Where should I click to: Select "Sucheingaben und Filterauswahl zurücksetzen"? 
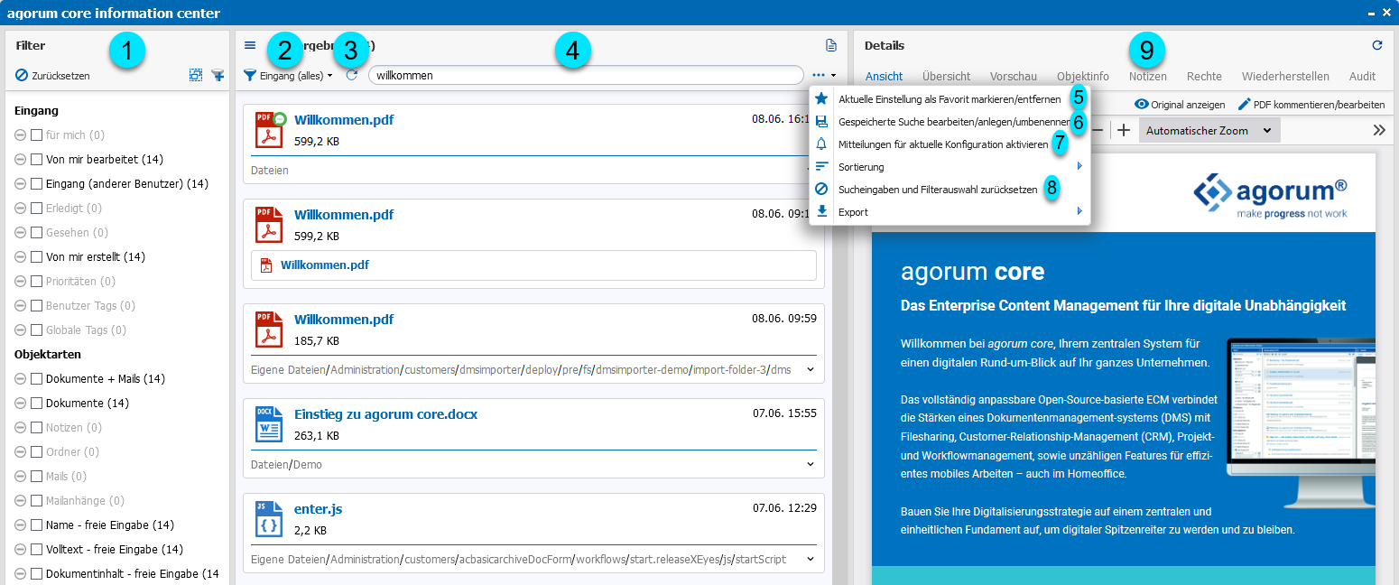[x=950, y=190]
